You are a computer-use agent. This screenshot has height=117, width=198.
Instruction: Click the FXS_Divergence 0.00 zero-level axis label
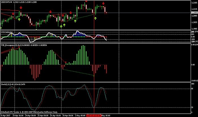tap(193, 65)
